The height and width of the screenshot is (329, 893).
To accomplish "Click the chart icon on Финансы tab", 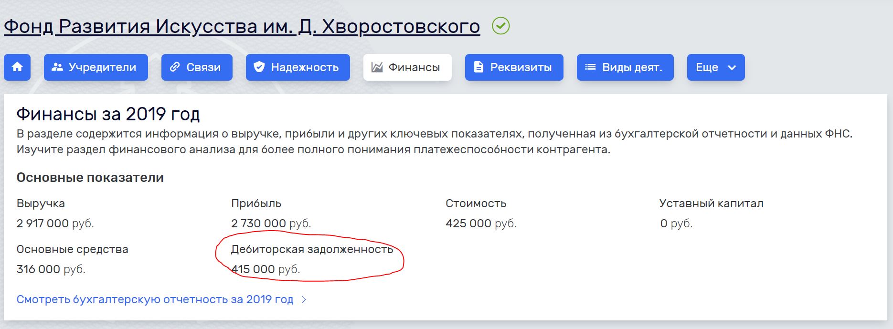I will [x=377, y=67].
